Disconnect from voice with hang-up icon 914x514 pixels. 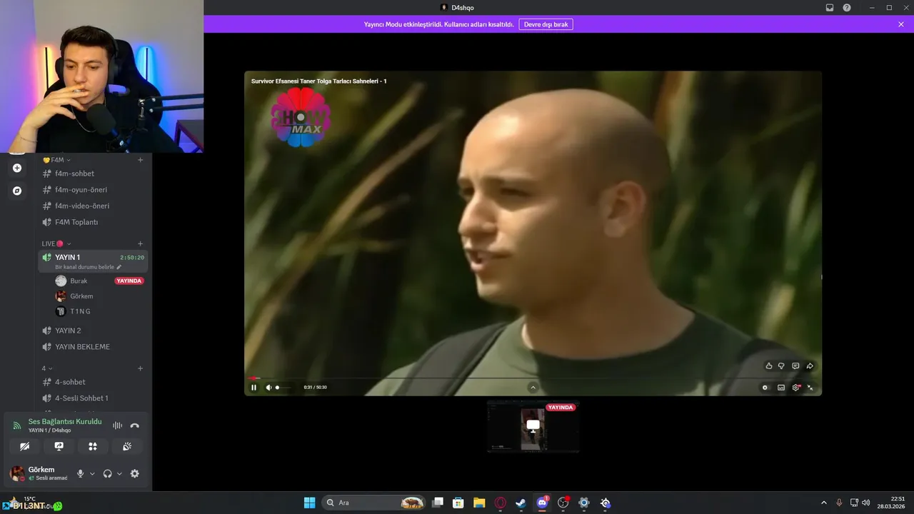pyautogui.click(x=134, y=425)
